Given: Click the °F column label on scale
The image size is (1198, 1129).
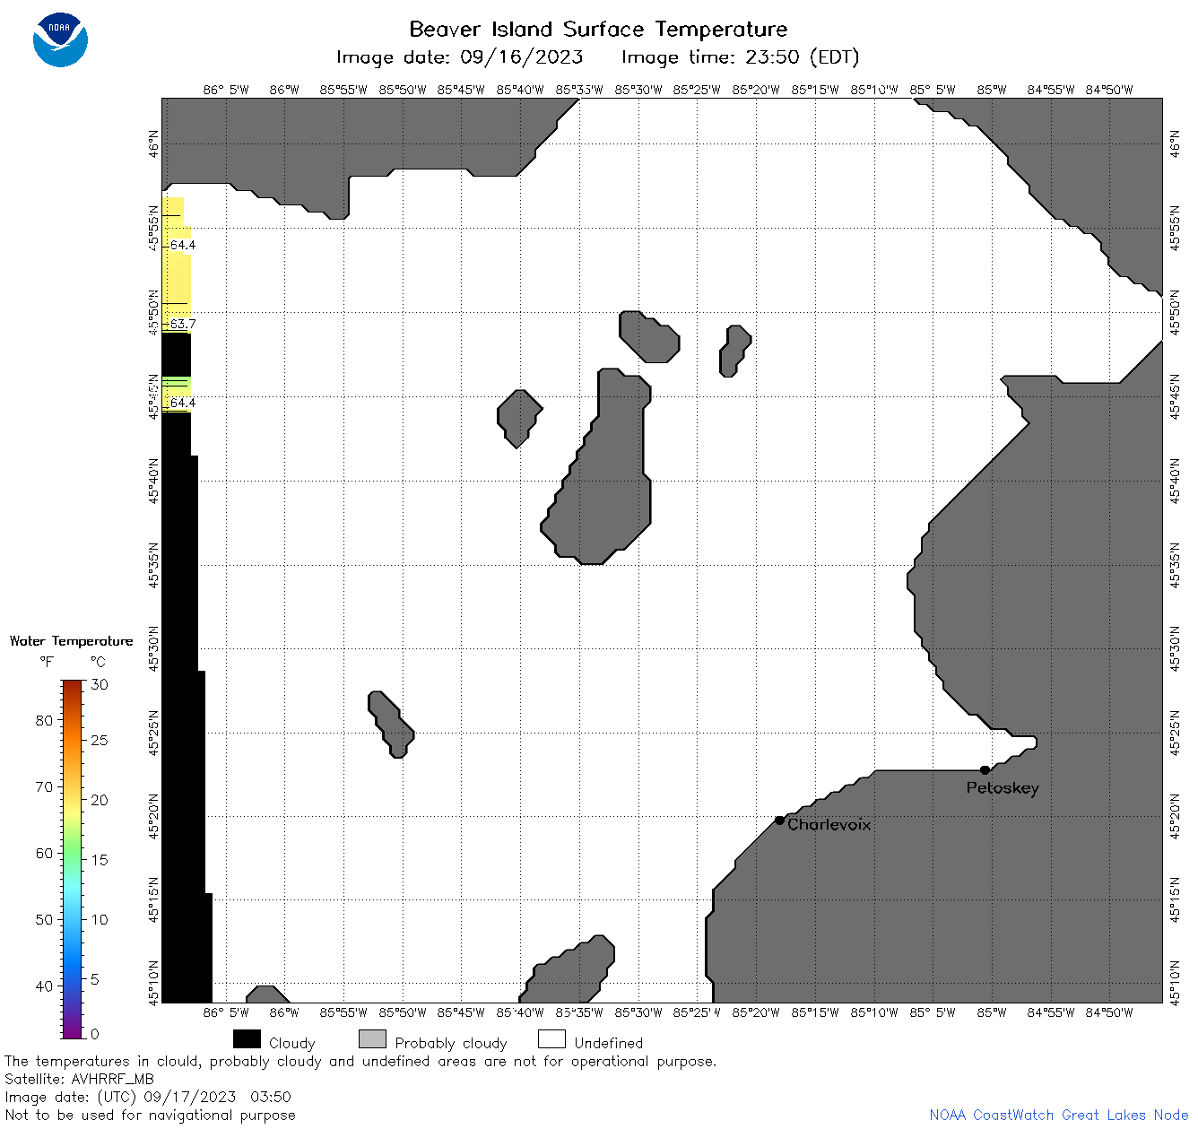Looking at the screenshot, I should pyautogui.click(x=47, y=662).
